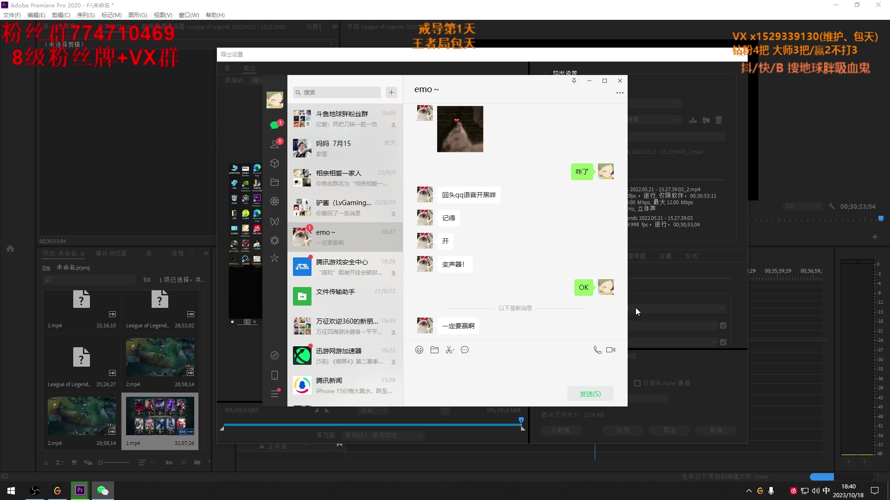
Task: Open 文件传输助手 chat
Action: click(345, 296)
